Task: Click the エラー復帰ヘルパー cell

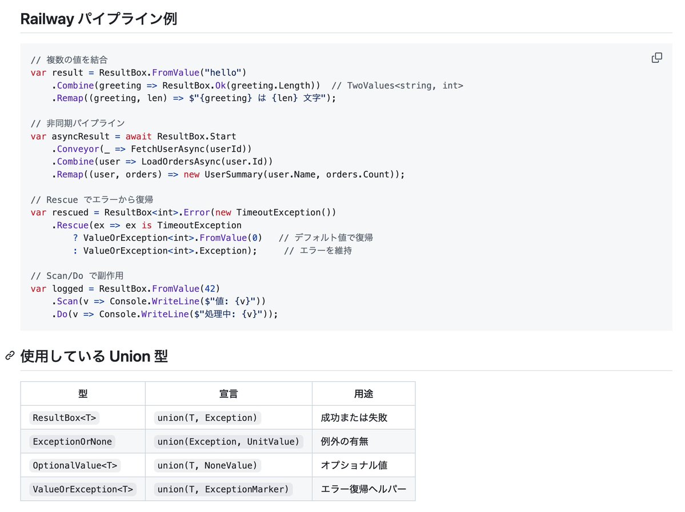Action: [x=363, y=489]
